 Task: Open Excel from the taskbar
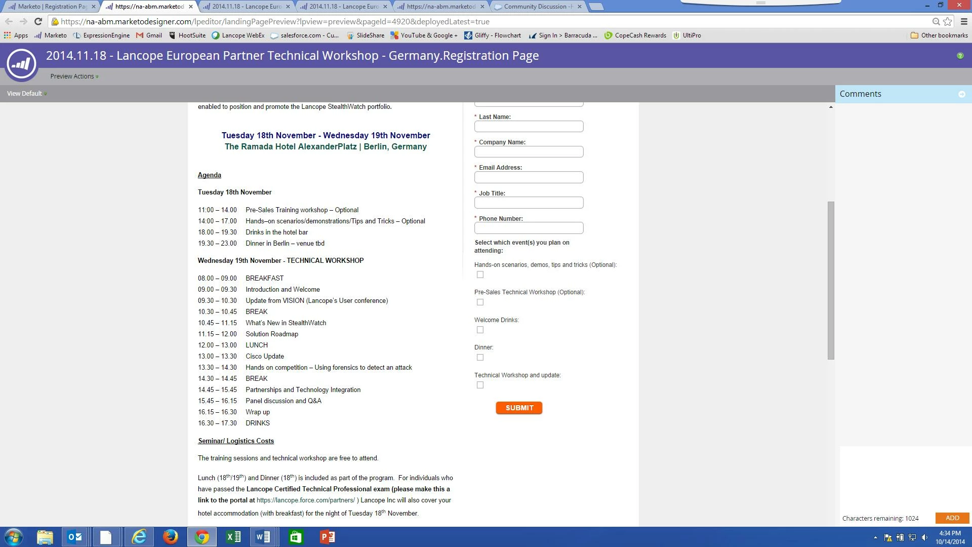click(x=233, y=537)
